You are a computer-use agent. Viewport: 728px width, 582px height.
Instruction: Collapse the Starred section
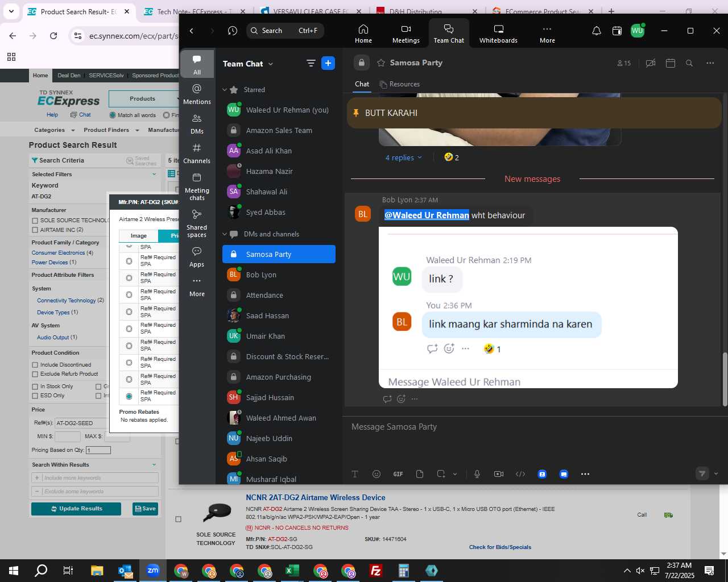tap(225, 90)
